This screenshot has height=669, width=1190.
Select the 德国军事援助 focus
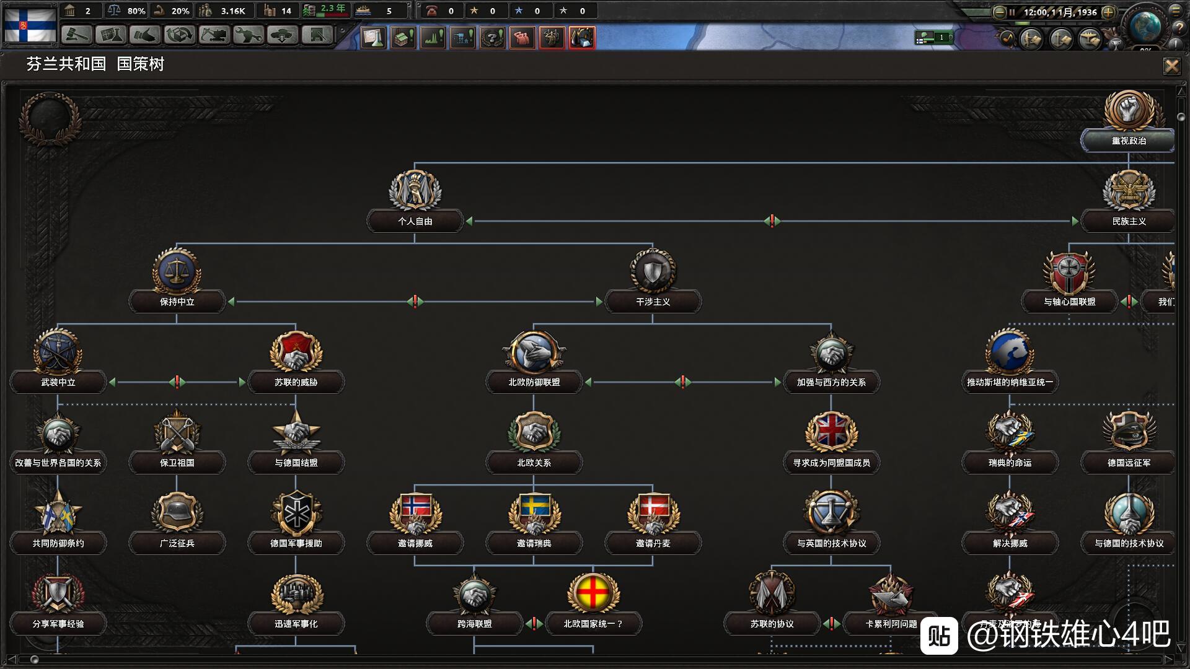coord(296,543)
